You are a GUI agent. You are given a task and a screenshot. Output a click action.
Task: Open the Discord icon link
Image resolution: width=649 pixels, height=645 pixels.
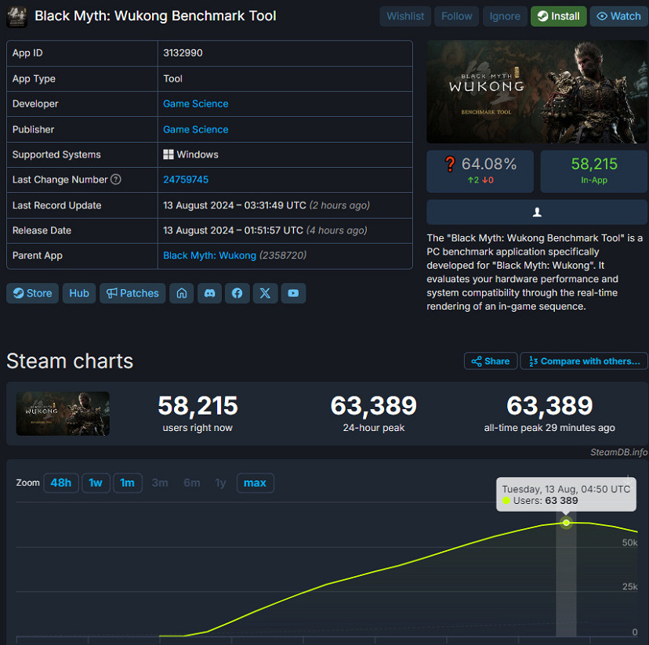coord(209,293)
